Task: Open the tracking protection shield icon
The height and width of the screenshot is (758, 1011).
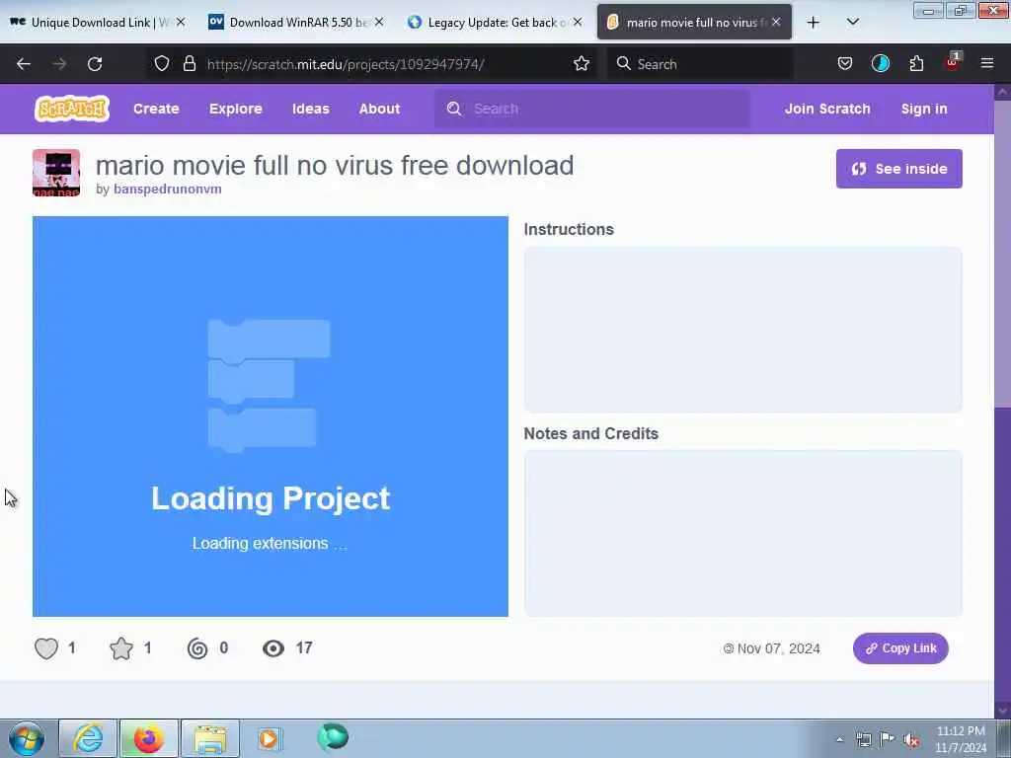Action: coord(162,63)
